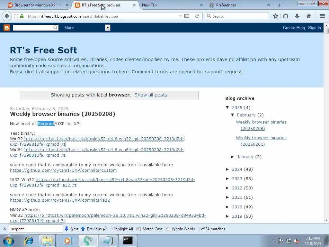Click the Blogger search magnifier icon
This screenshot has width=329, height=247.
(x=55, y=28)
